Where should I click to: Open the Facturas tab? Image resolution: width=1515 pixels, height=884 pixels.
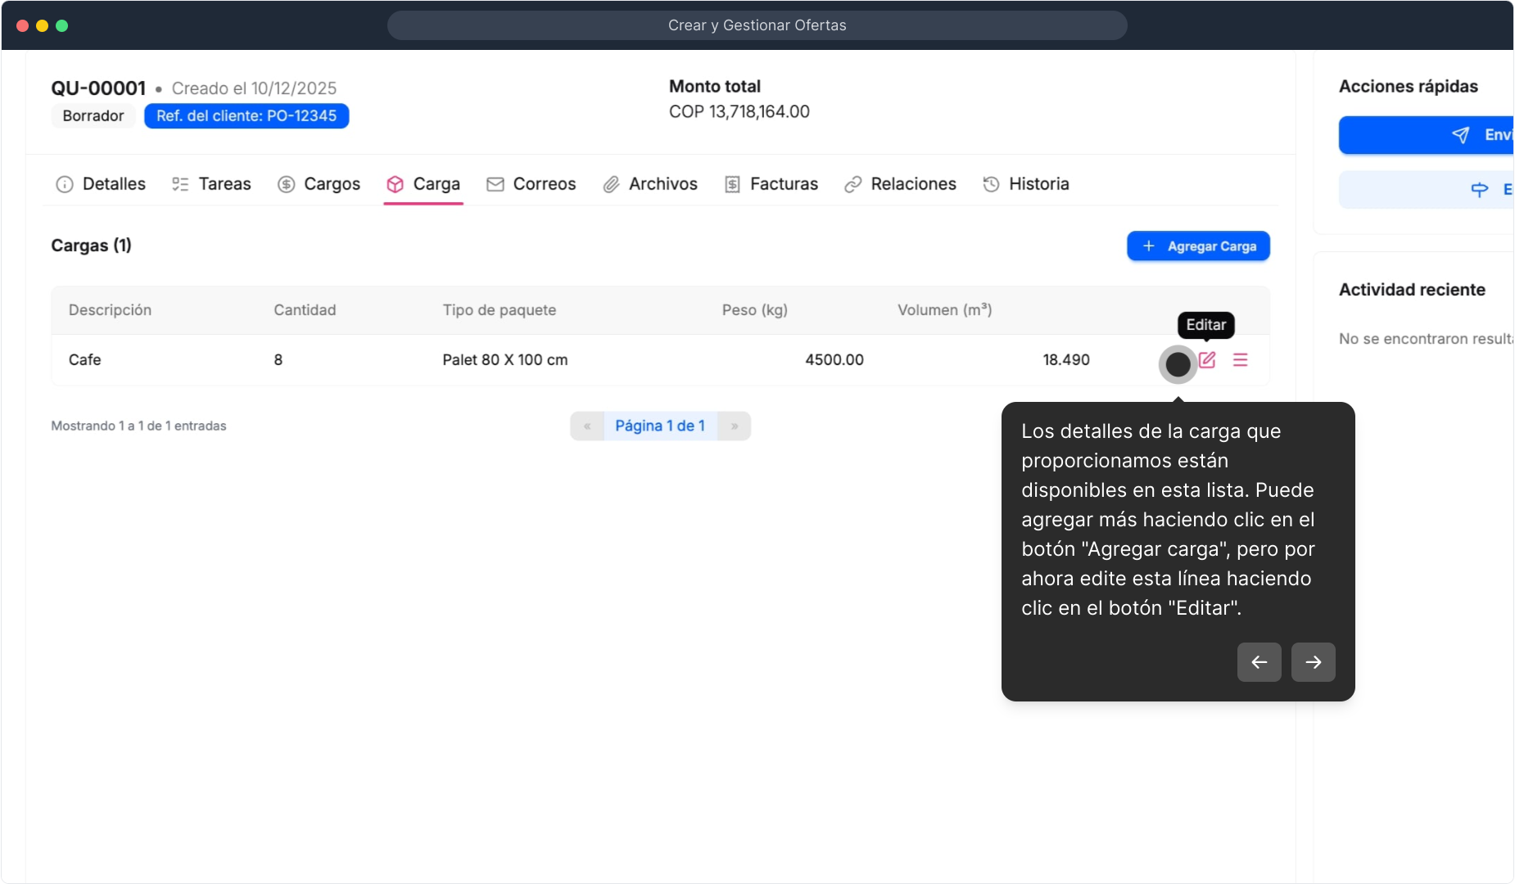(771, 184)
